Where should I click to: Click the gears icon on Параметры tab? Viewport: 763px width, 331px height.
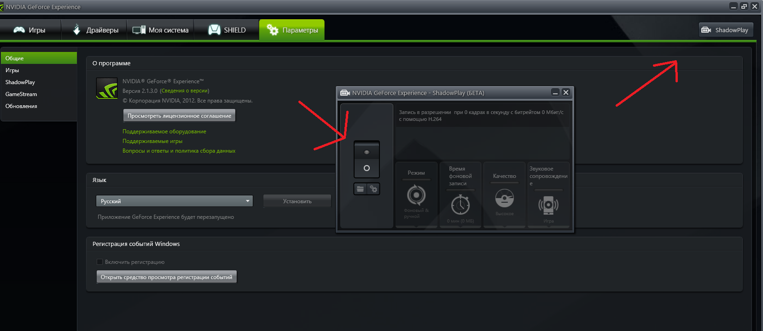click(x=273, y=30)
